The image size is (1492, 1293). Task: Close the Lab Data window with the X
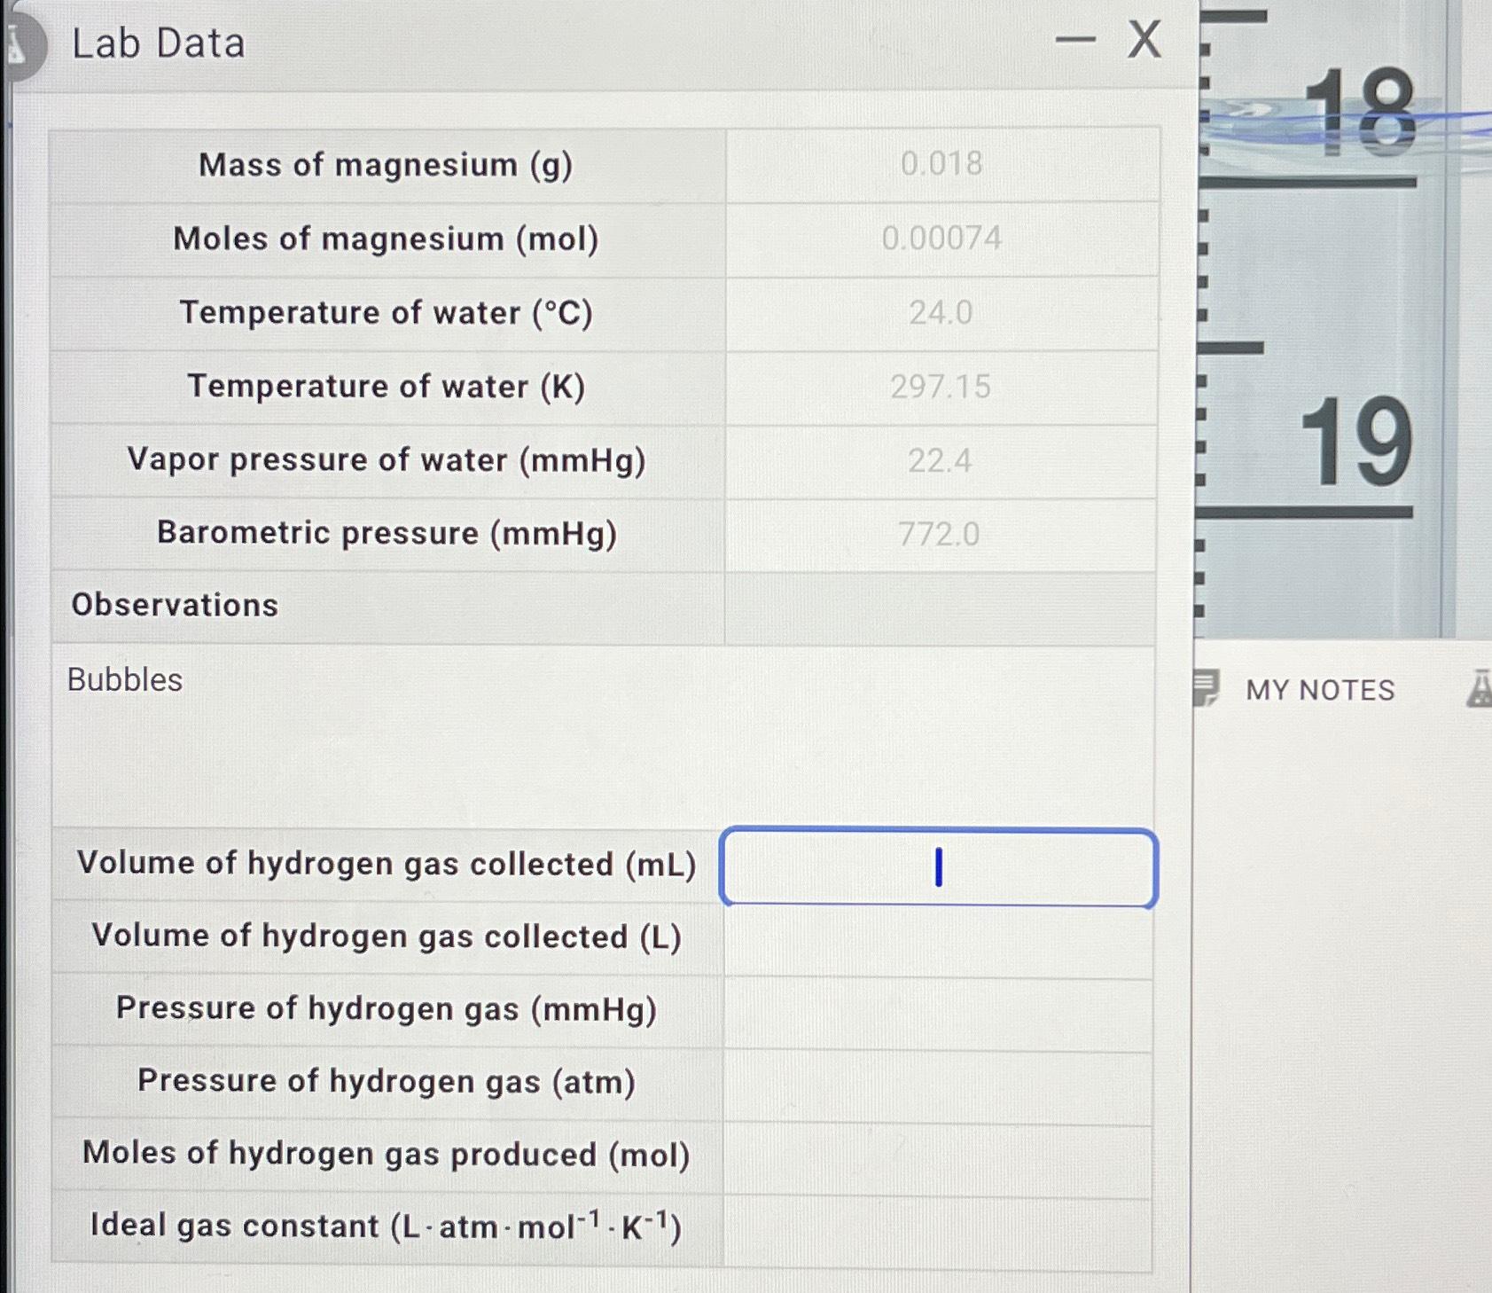(x=1144, y=39)
